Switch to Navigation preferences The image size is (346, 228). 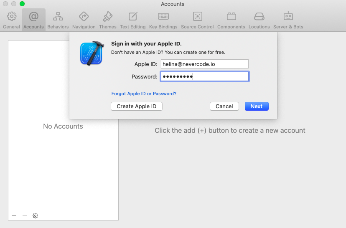pos(84,20)
